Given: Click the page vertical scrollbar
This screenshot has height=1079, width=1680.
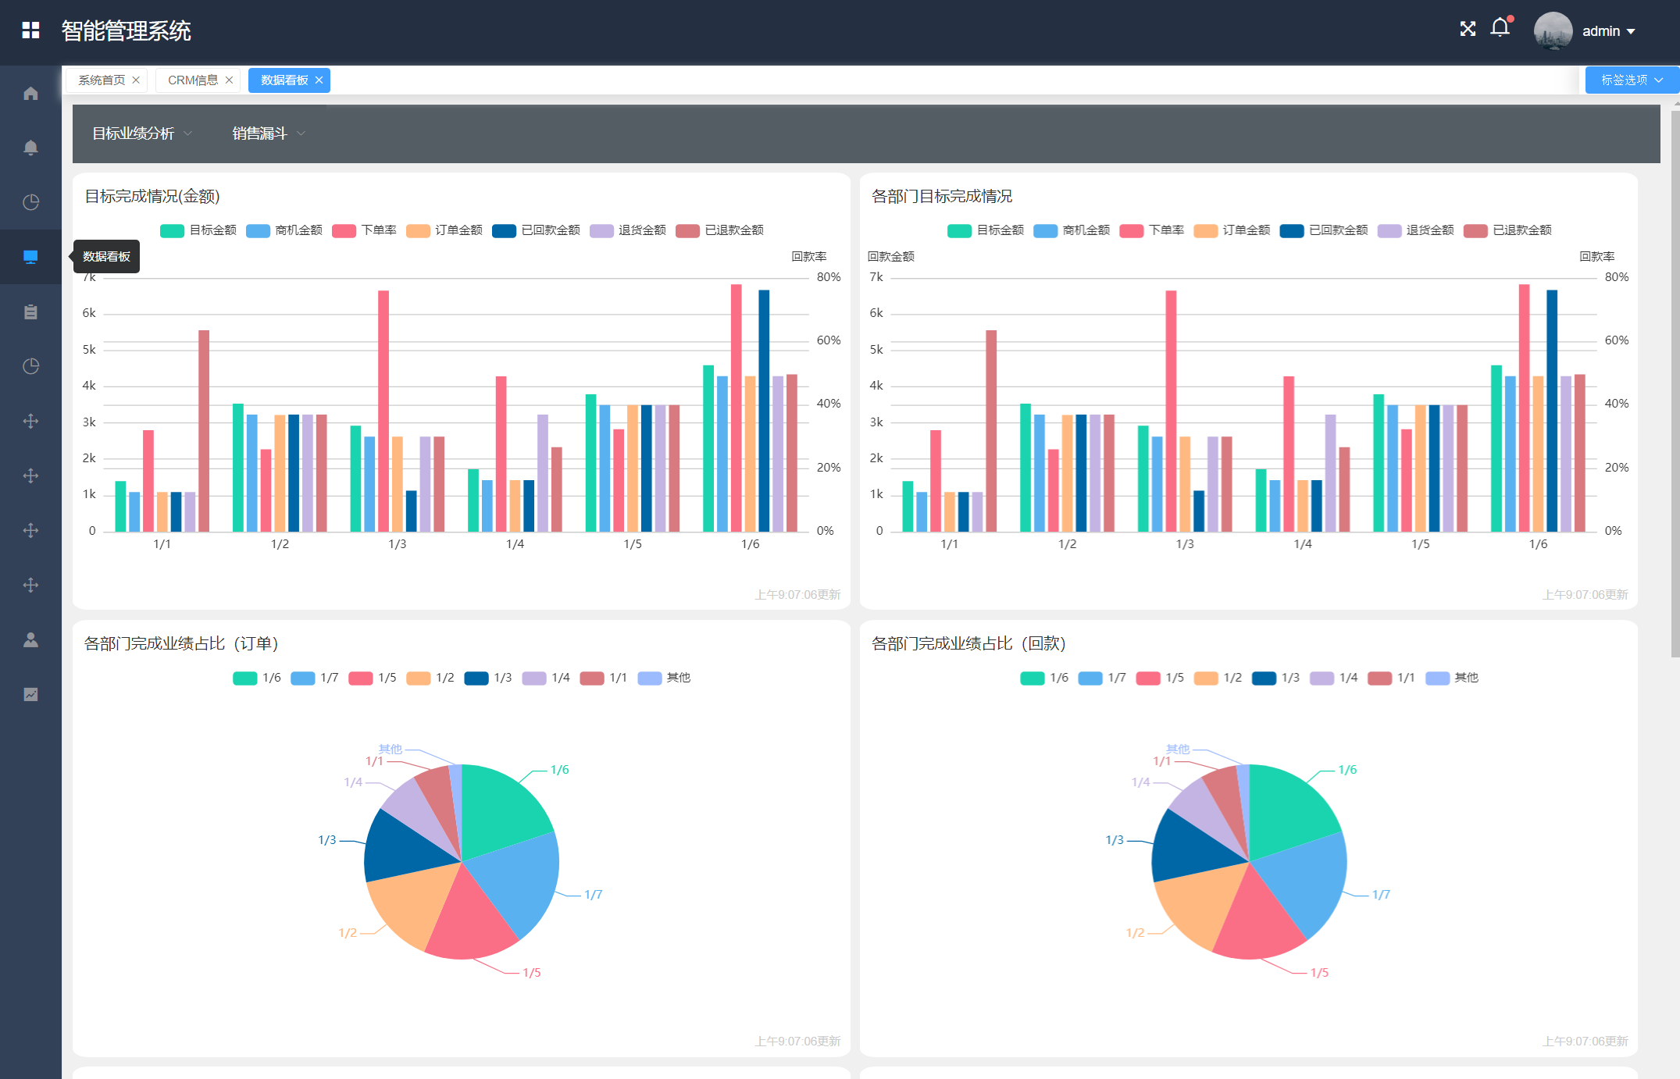Looking at the screenshot, I should point(1675,383).
